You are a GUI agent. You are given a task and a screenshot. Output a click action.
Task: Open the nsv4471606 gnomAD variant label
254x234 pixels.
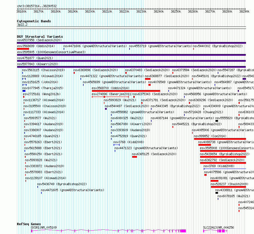[x=95, y=46]
